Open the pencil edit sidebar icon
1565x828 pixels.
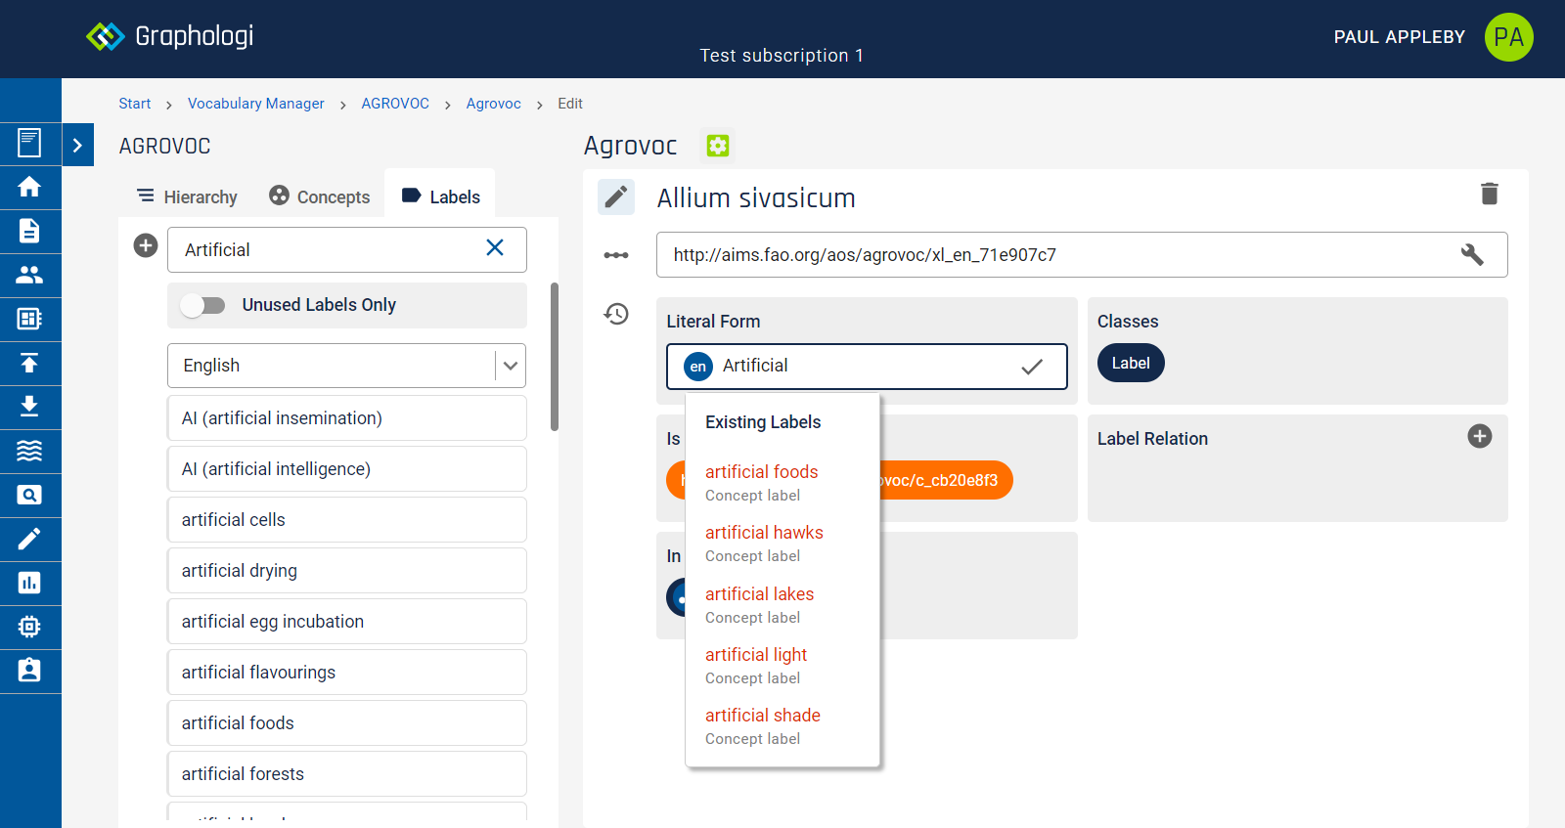tap(29, 539)
